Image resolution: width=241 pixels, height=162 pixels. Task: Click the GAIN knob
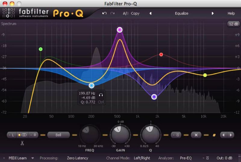click(120, 135)
